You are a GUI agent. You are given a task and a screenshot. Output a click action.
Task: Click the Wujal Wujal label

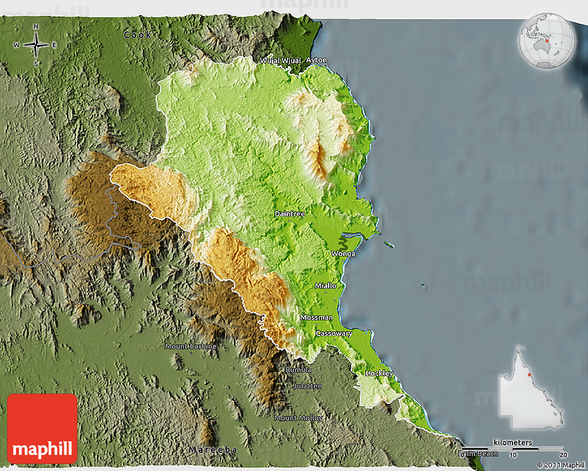[x=279, y=61]
